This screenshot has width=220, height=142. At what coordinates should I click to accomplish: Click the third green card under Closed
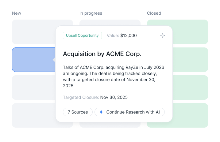190,88
